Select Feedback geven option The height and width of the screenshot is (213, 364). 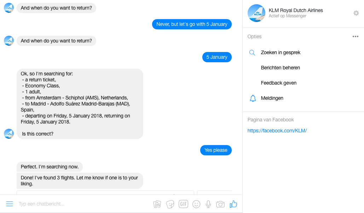pyautogui.click(x=278, y=83)
